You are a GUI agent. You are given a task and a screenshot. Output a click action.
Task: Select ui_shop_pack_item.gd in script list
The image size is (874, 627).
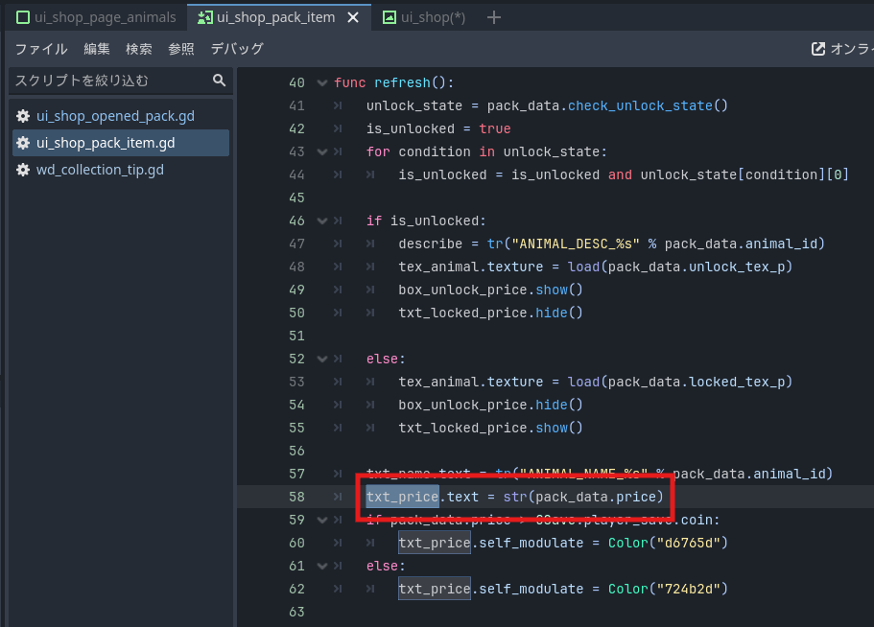pyautogui.click(x=120, y=143)
